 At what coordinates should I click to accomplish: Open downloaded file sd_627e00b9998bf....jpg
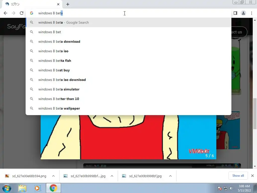tap(88, 176)
